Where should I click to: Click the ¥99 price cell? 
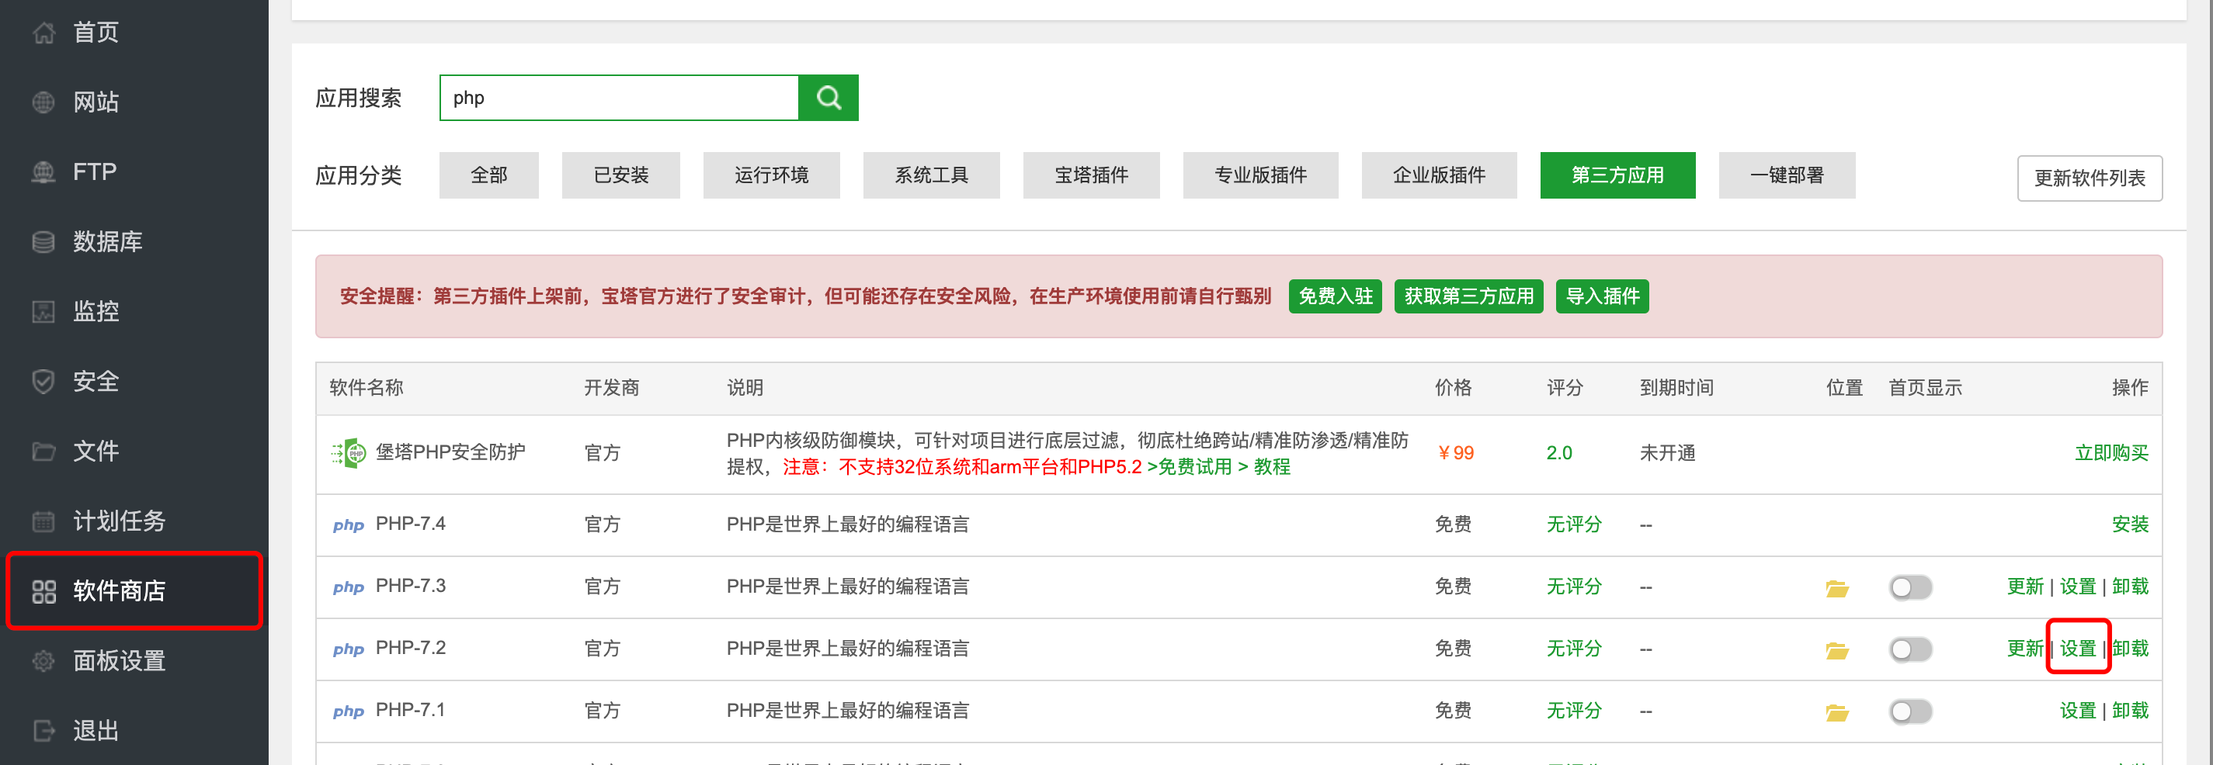tap(1455, 453)
